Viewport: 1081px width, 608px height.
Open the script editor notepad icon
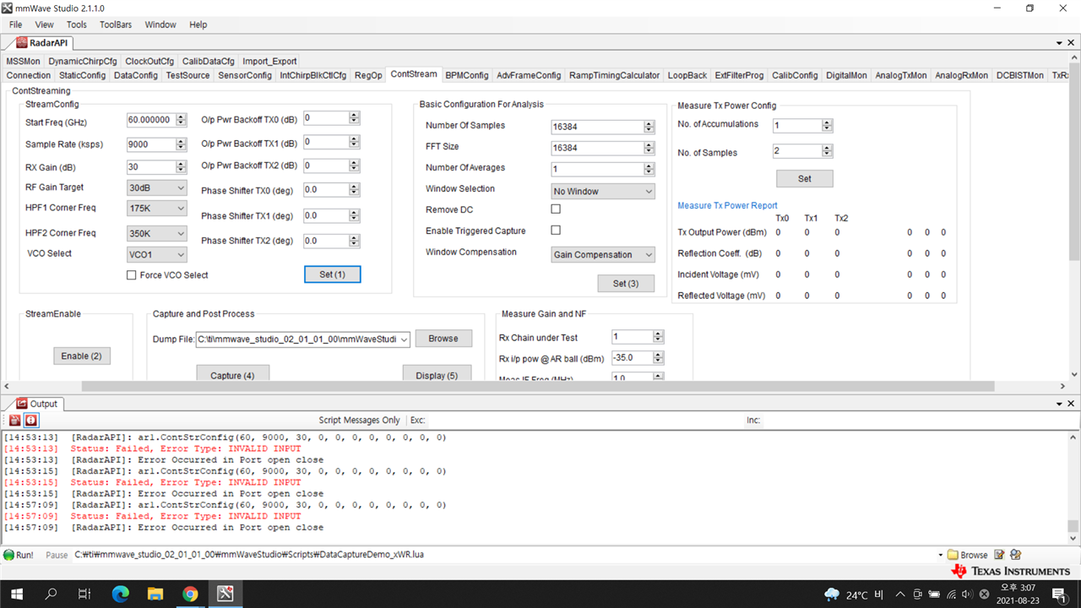[1000, 555]
